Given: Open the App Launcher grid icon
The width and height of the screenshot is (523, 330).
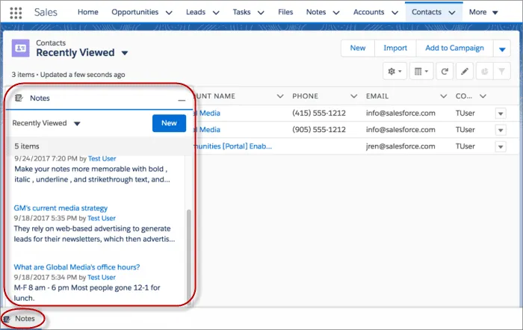Looking at the screenshot, I should [16, 13].
